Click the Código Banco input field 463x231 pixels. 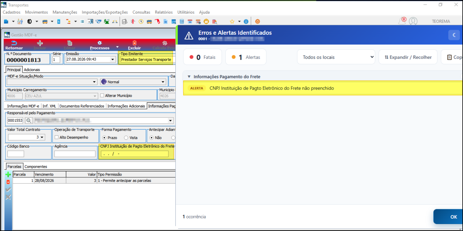coord(16,154)
